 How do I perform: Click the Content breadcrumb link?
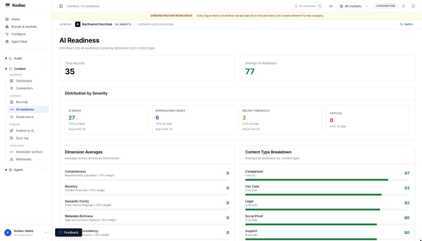point(73,6)
